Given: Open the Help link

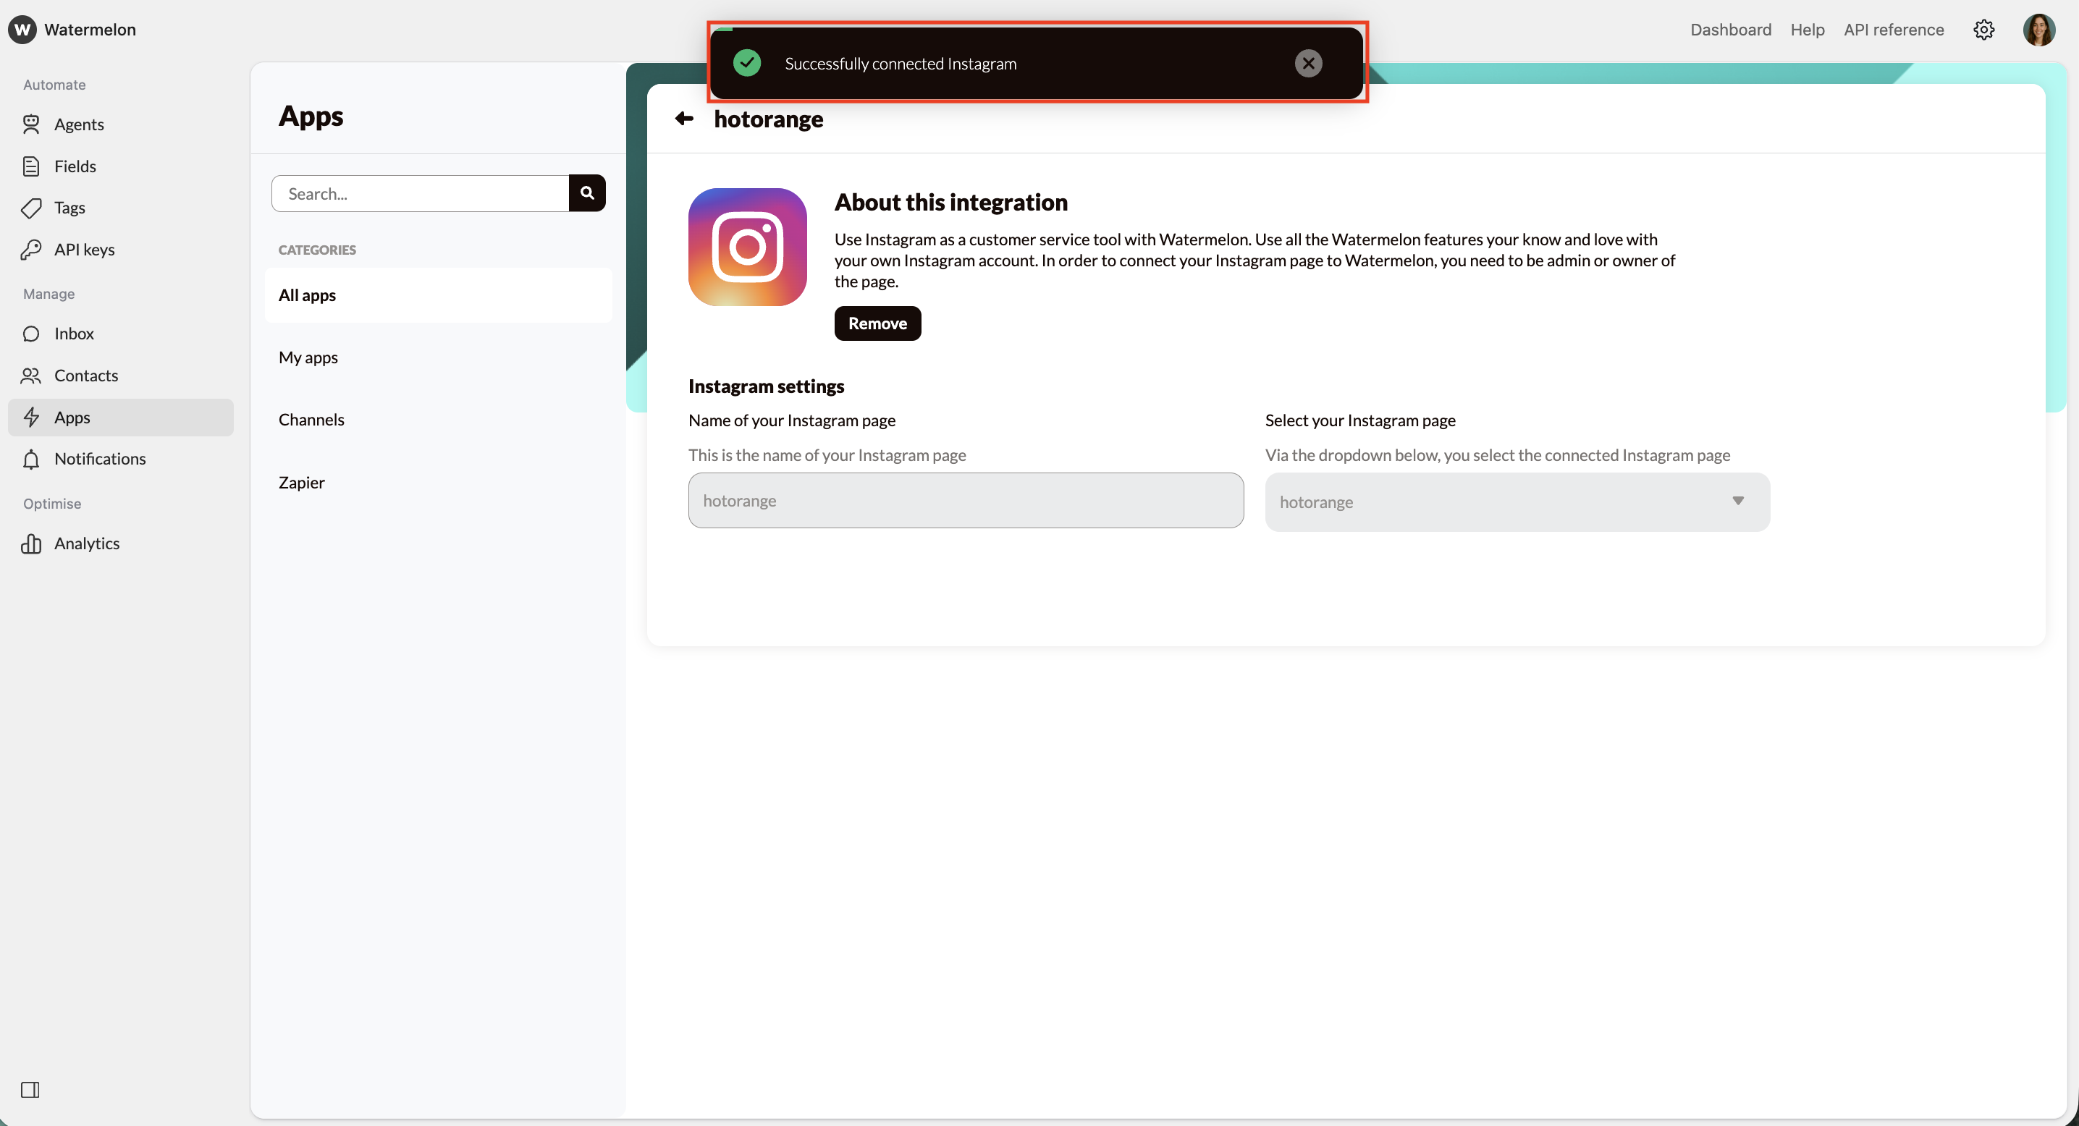Looking at the screenshot, I should click(1808, 30).
